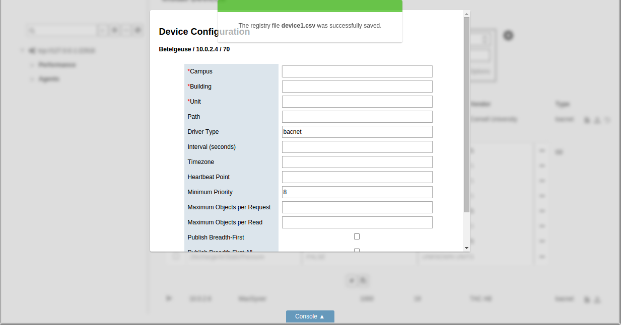The height and width of the screenshot is (325, 621).
Task: Click the Campus input field
Action: (357, 71)
